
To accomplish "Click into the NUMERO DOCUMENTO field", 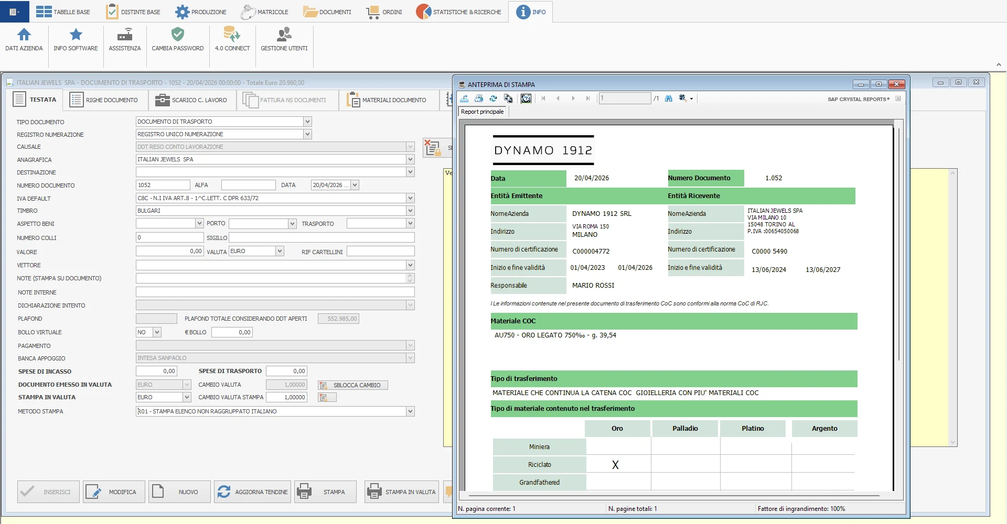I will point(163,185).
